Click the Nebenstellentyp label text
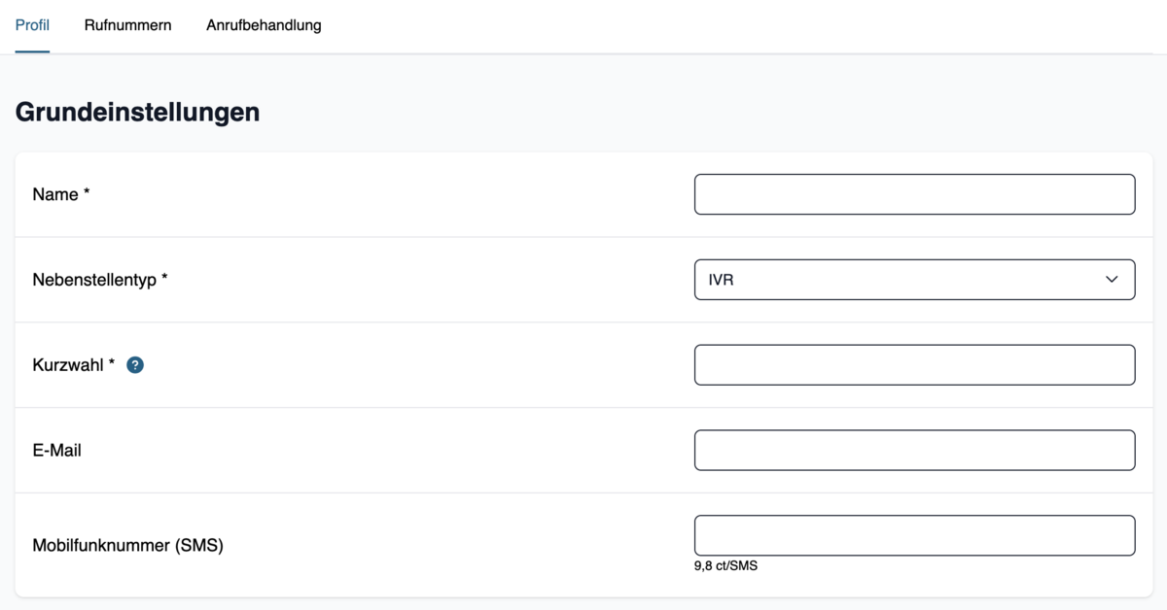This screenshot has width=1167, height=610. coord(94,280)
